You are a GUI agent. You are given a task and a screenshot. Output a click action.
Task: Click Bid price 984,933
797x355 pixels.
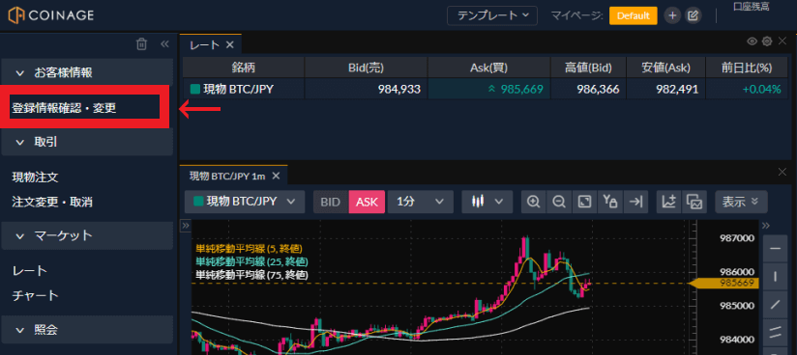pyautogui.click(x=399, y=90)
